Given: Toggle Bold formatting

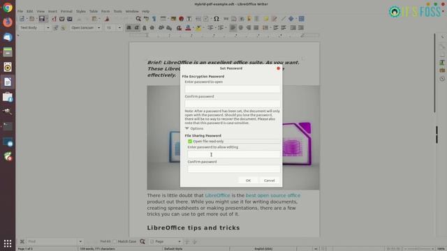Looking at the screenshot, I should point(129,28).
